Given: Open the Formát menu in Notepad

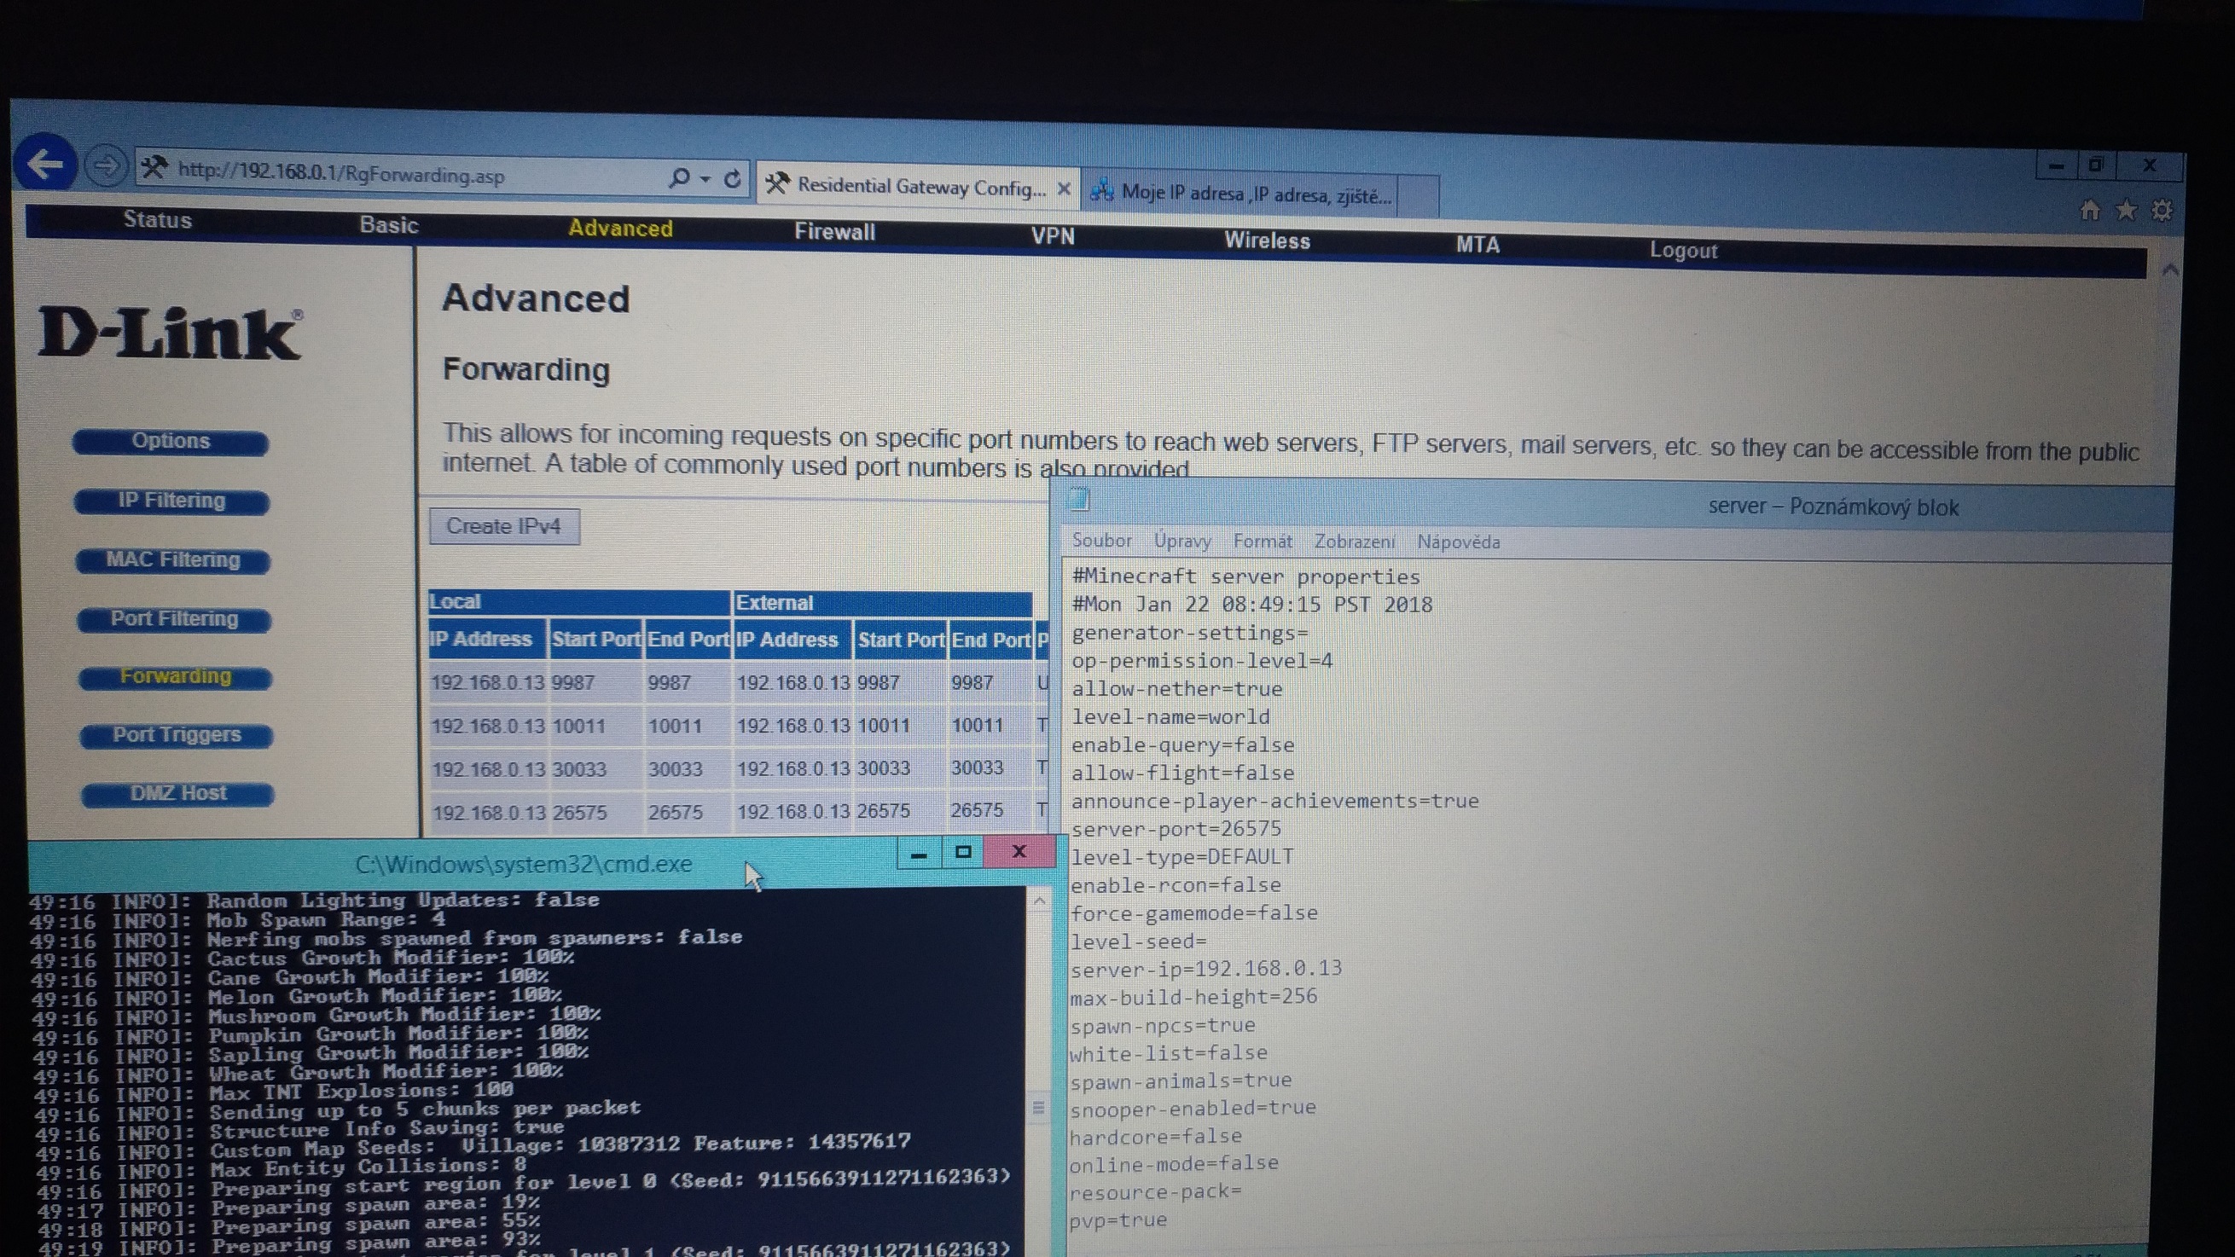Looking at the screenshot, I should tap(1262, 542).
